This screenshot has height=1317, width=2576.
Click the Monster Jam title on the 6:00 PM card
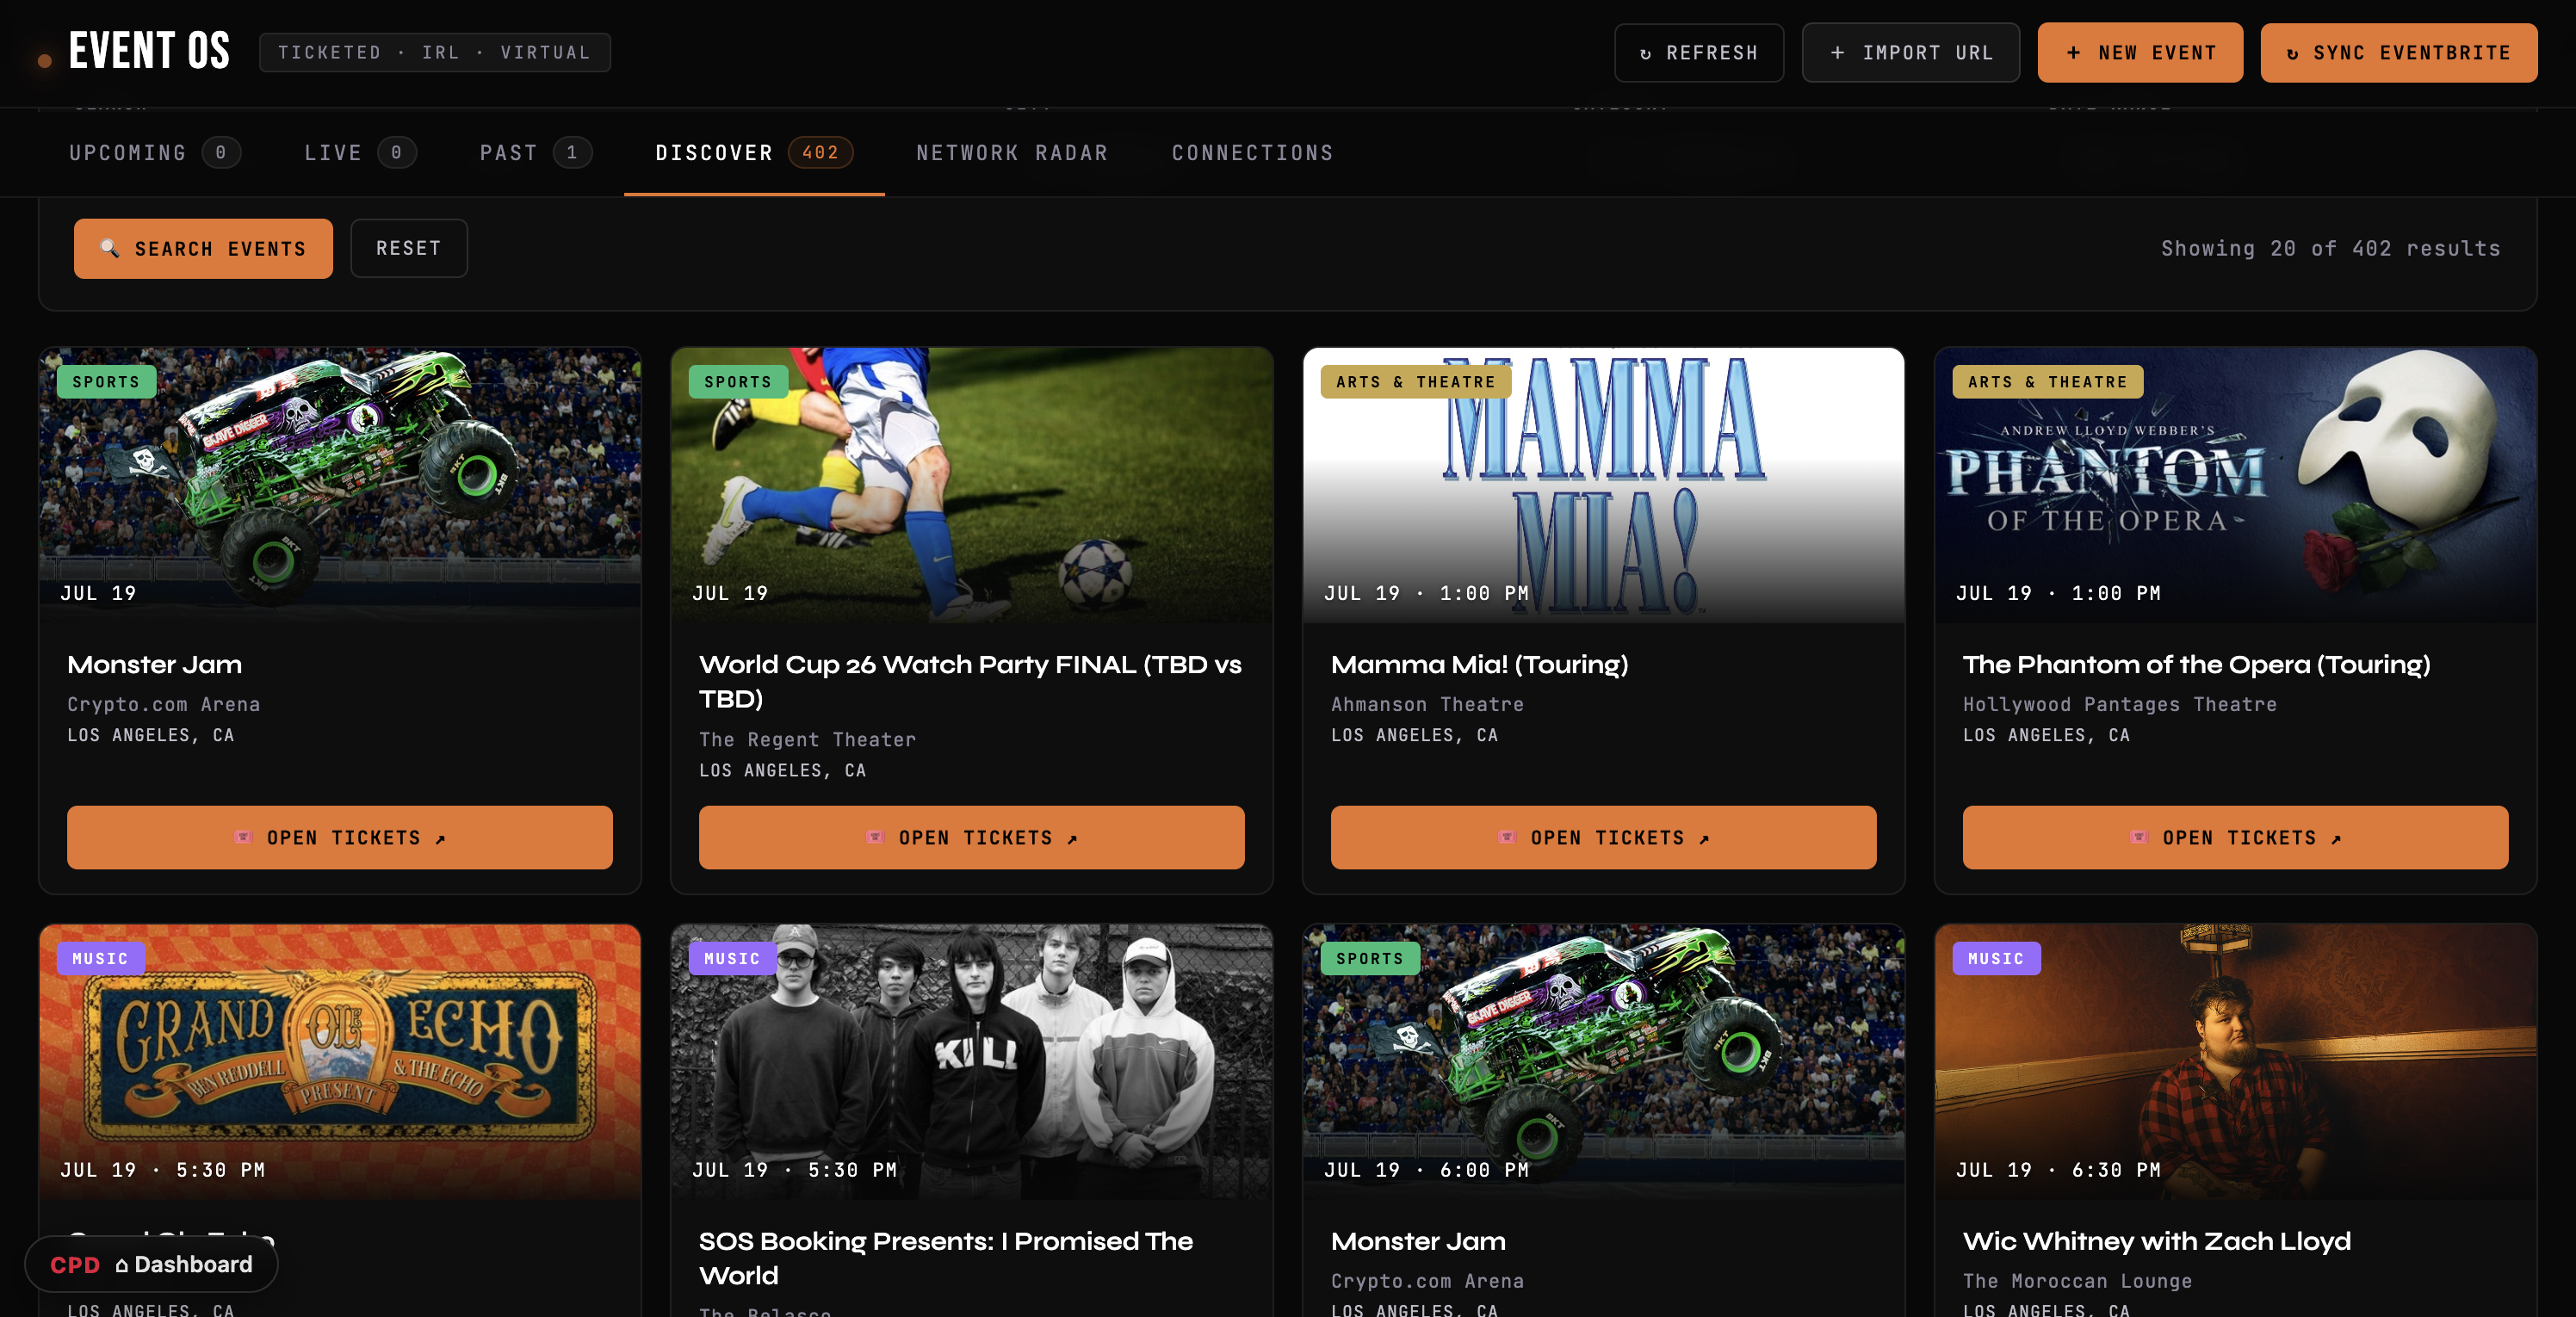point(1419,1242)
